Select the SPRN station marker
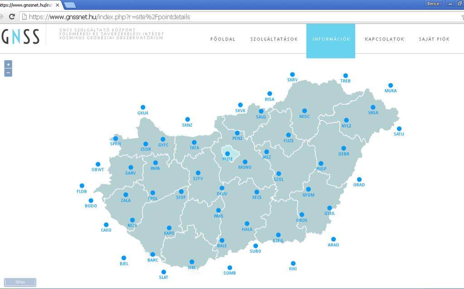The width and height of the screenshot is (464, 289). pyautogui.click(x=116, y=139)
